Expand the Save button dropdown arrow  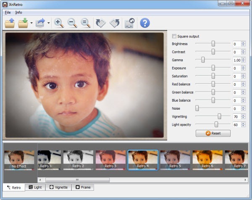31,24
